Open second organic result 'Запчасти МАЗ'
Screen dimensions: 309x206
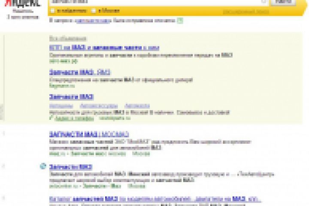tap(71, 167)
